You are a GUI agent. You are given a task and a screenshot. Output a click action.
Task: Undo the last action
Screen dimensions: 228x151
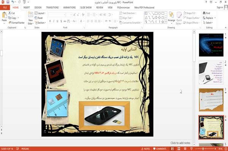[13, 2]
